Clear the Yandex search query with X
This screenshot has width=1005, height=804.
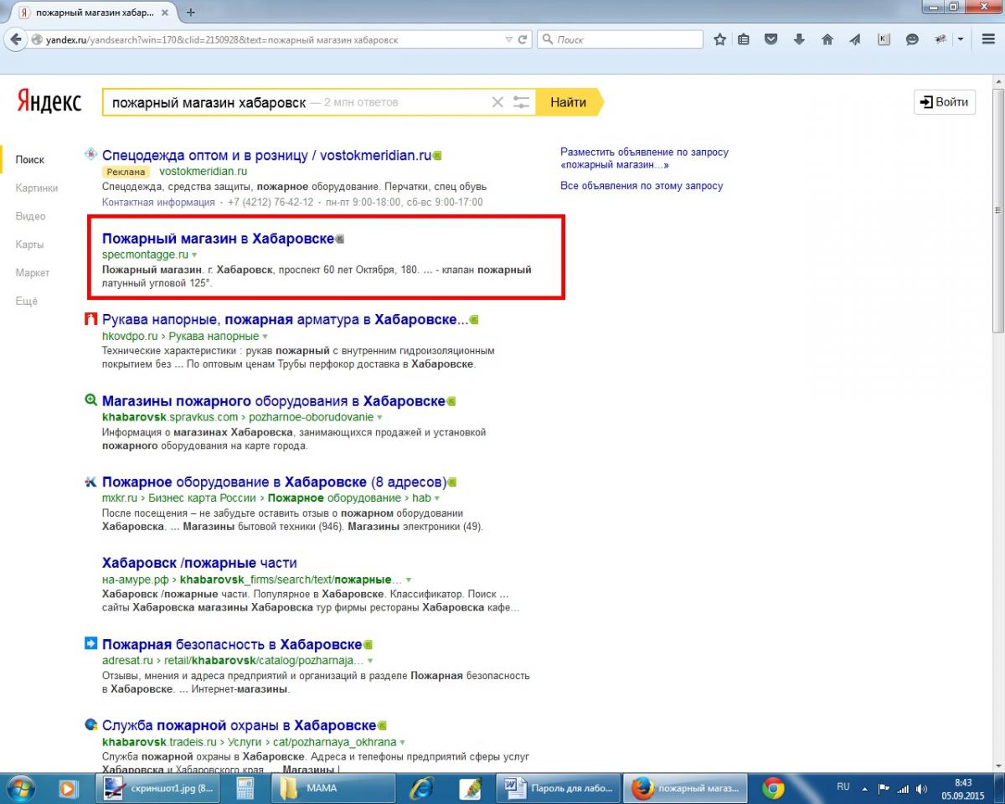pos(497,102)
